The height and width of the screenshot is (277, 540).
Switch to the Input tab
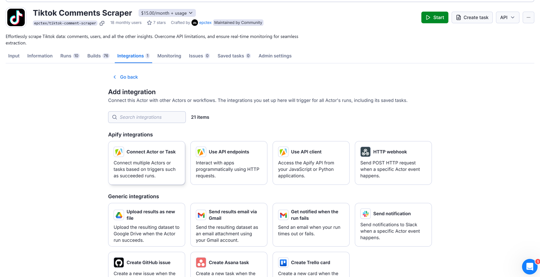[x=14, y=56]
